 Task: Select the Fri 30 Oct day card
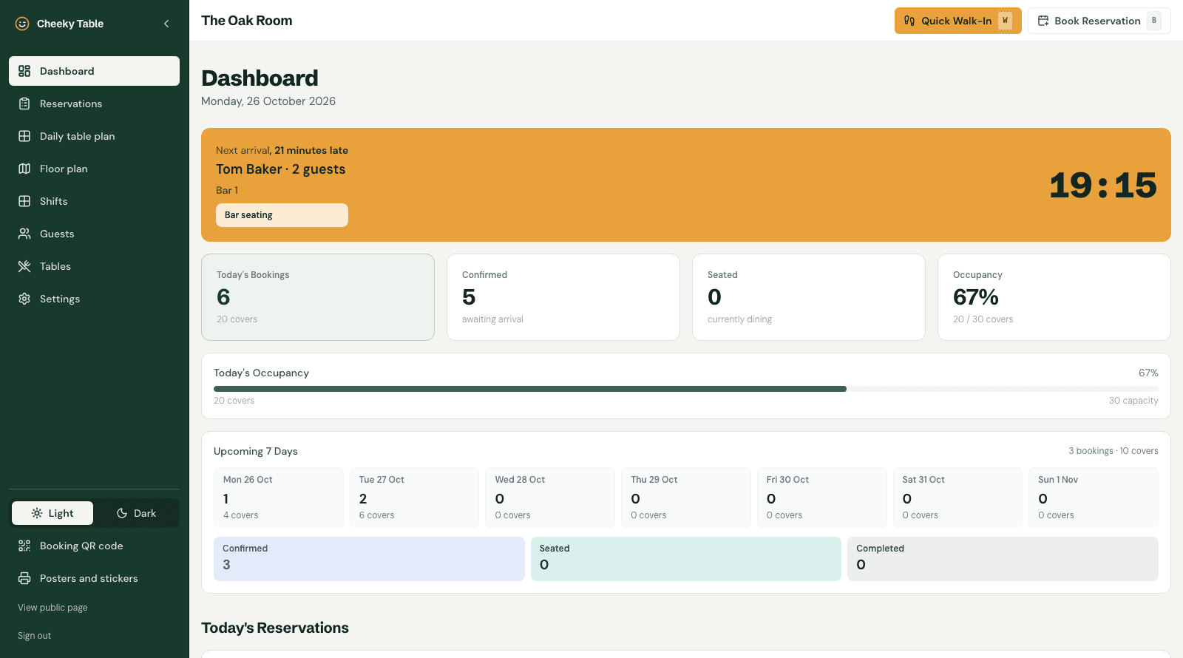tap(822, 498)
